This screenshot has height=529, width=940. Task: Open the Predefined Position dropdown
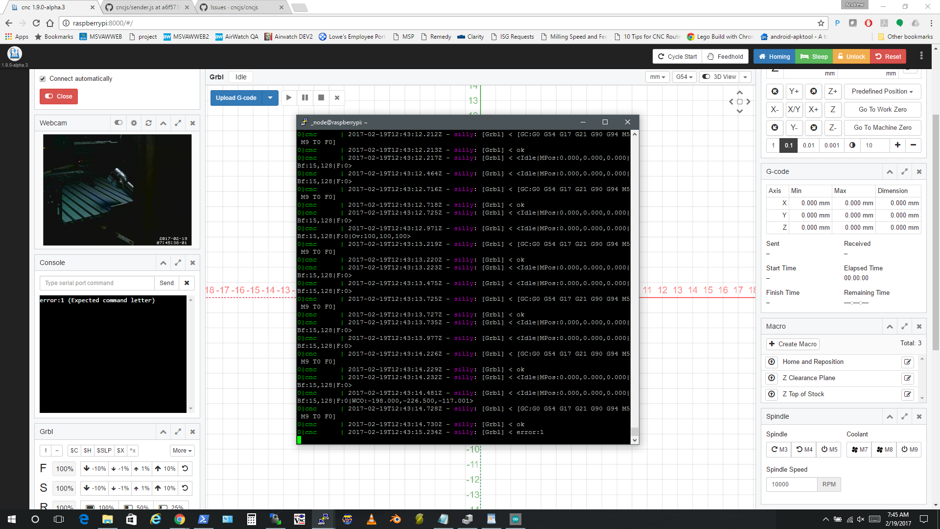(882, 92)
